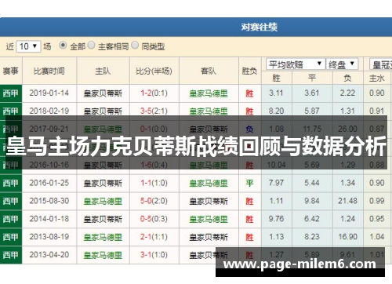
Task: Click the 胜 odds sub-header
Action: [x=276, y=78]
